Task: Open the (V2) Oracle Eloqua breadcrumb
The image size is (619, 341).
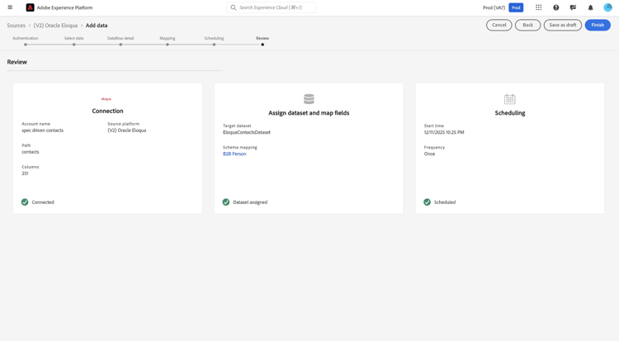Action: coord(55,26)
